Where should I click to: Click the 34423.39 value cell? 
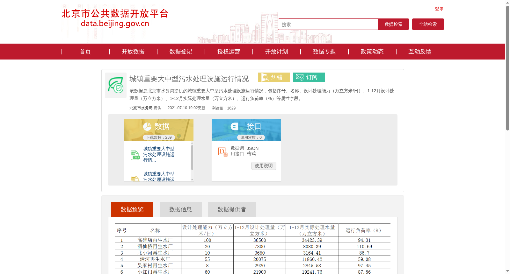tap(312, 240)
